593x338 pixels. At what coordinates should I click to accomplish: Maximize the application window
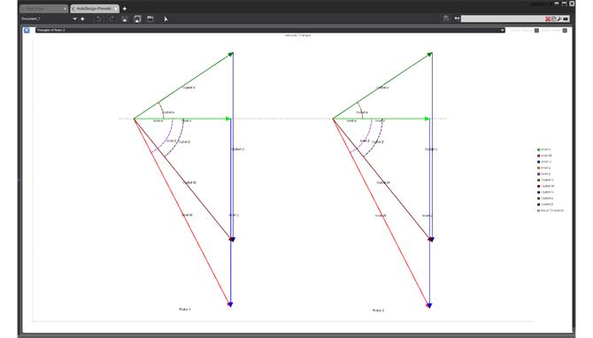565,4
